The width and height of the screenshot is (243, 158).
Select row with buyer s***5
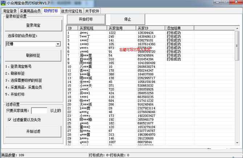(x=151, y=90)
